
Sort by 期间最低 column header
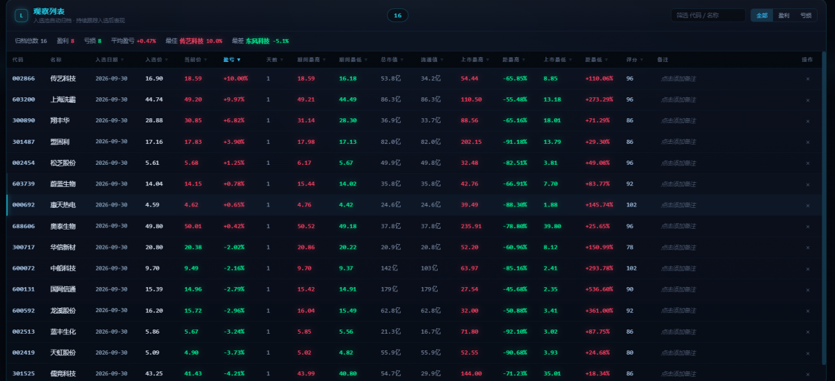point(353,60)
